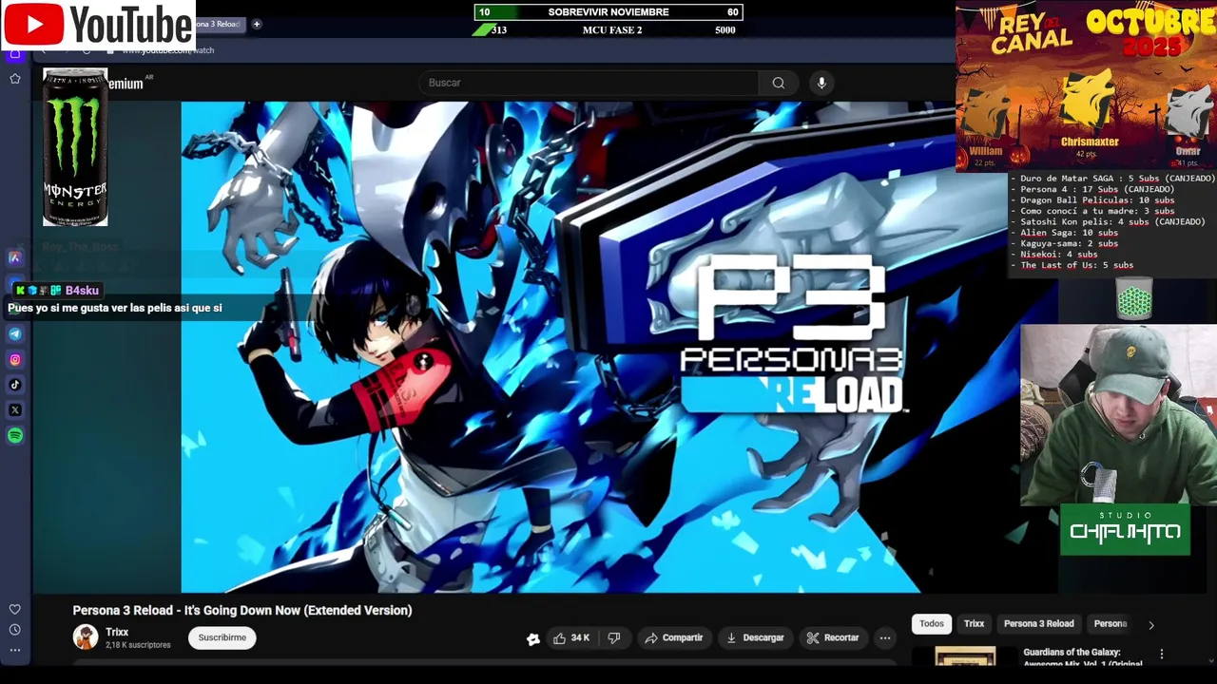This screenshot has height=684, width=1217.
Task: Open Aria AI icon in browser sidebar
Action: pos(15,257)
